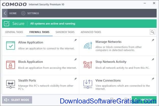Screen dimensions: 159x106
Task: Click the Stealth Ports sunglasses monitor icon
Action: tap(10, 84)
